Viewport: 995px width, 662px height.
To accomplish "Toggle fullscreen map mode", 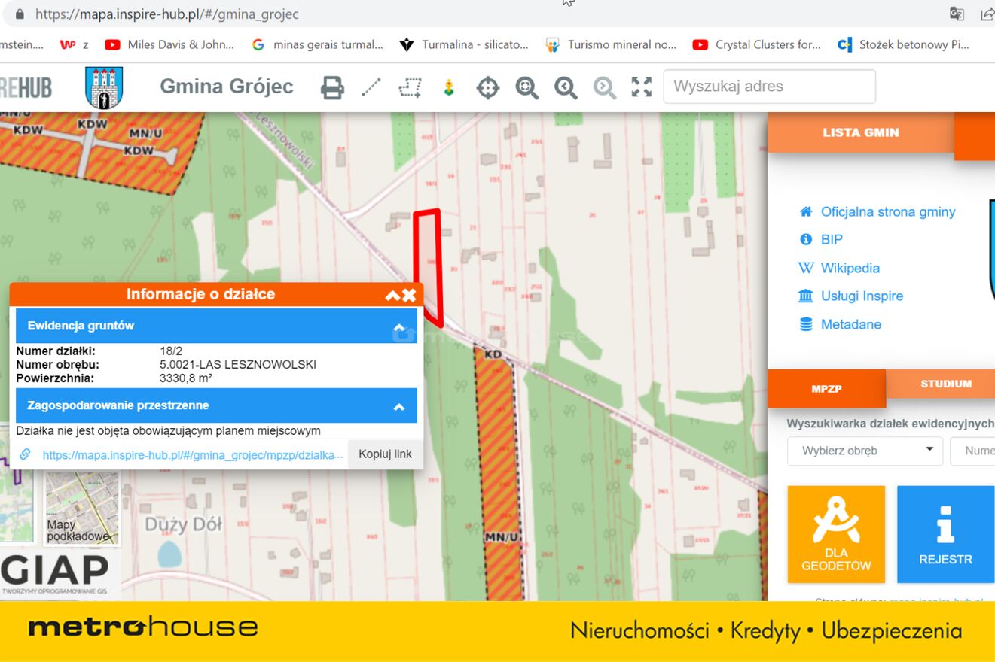I will (x=641, y=87).
